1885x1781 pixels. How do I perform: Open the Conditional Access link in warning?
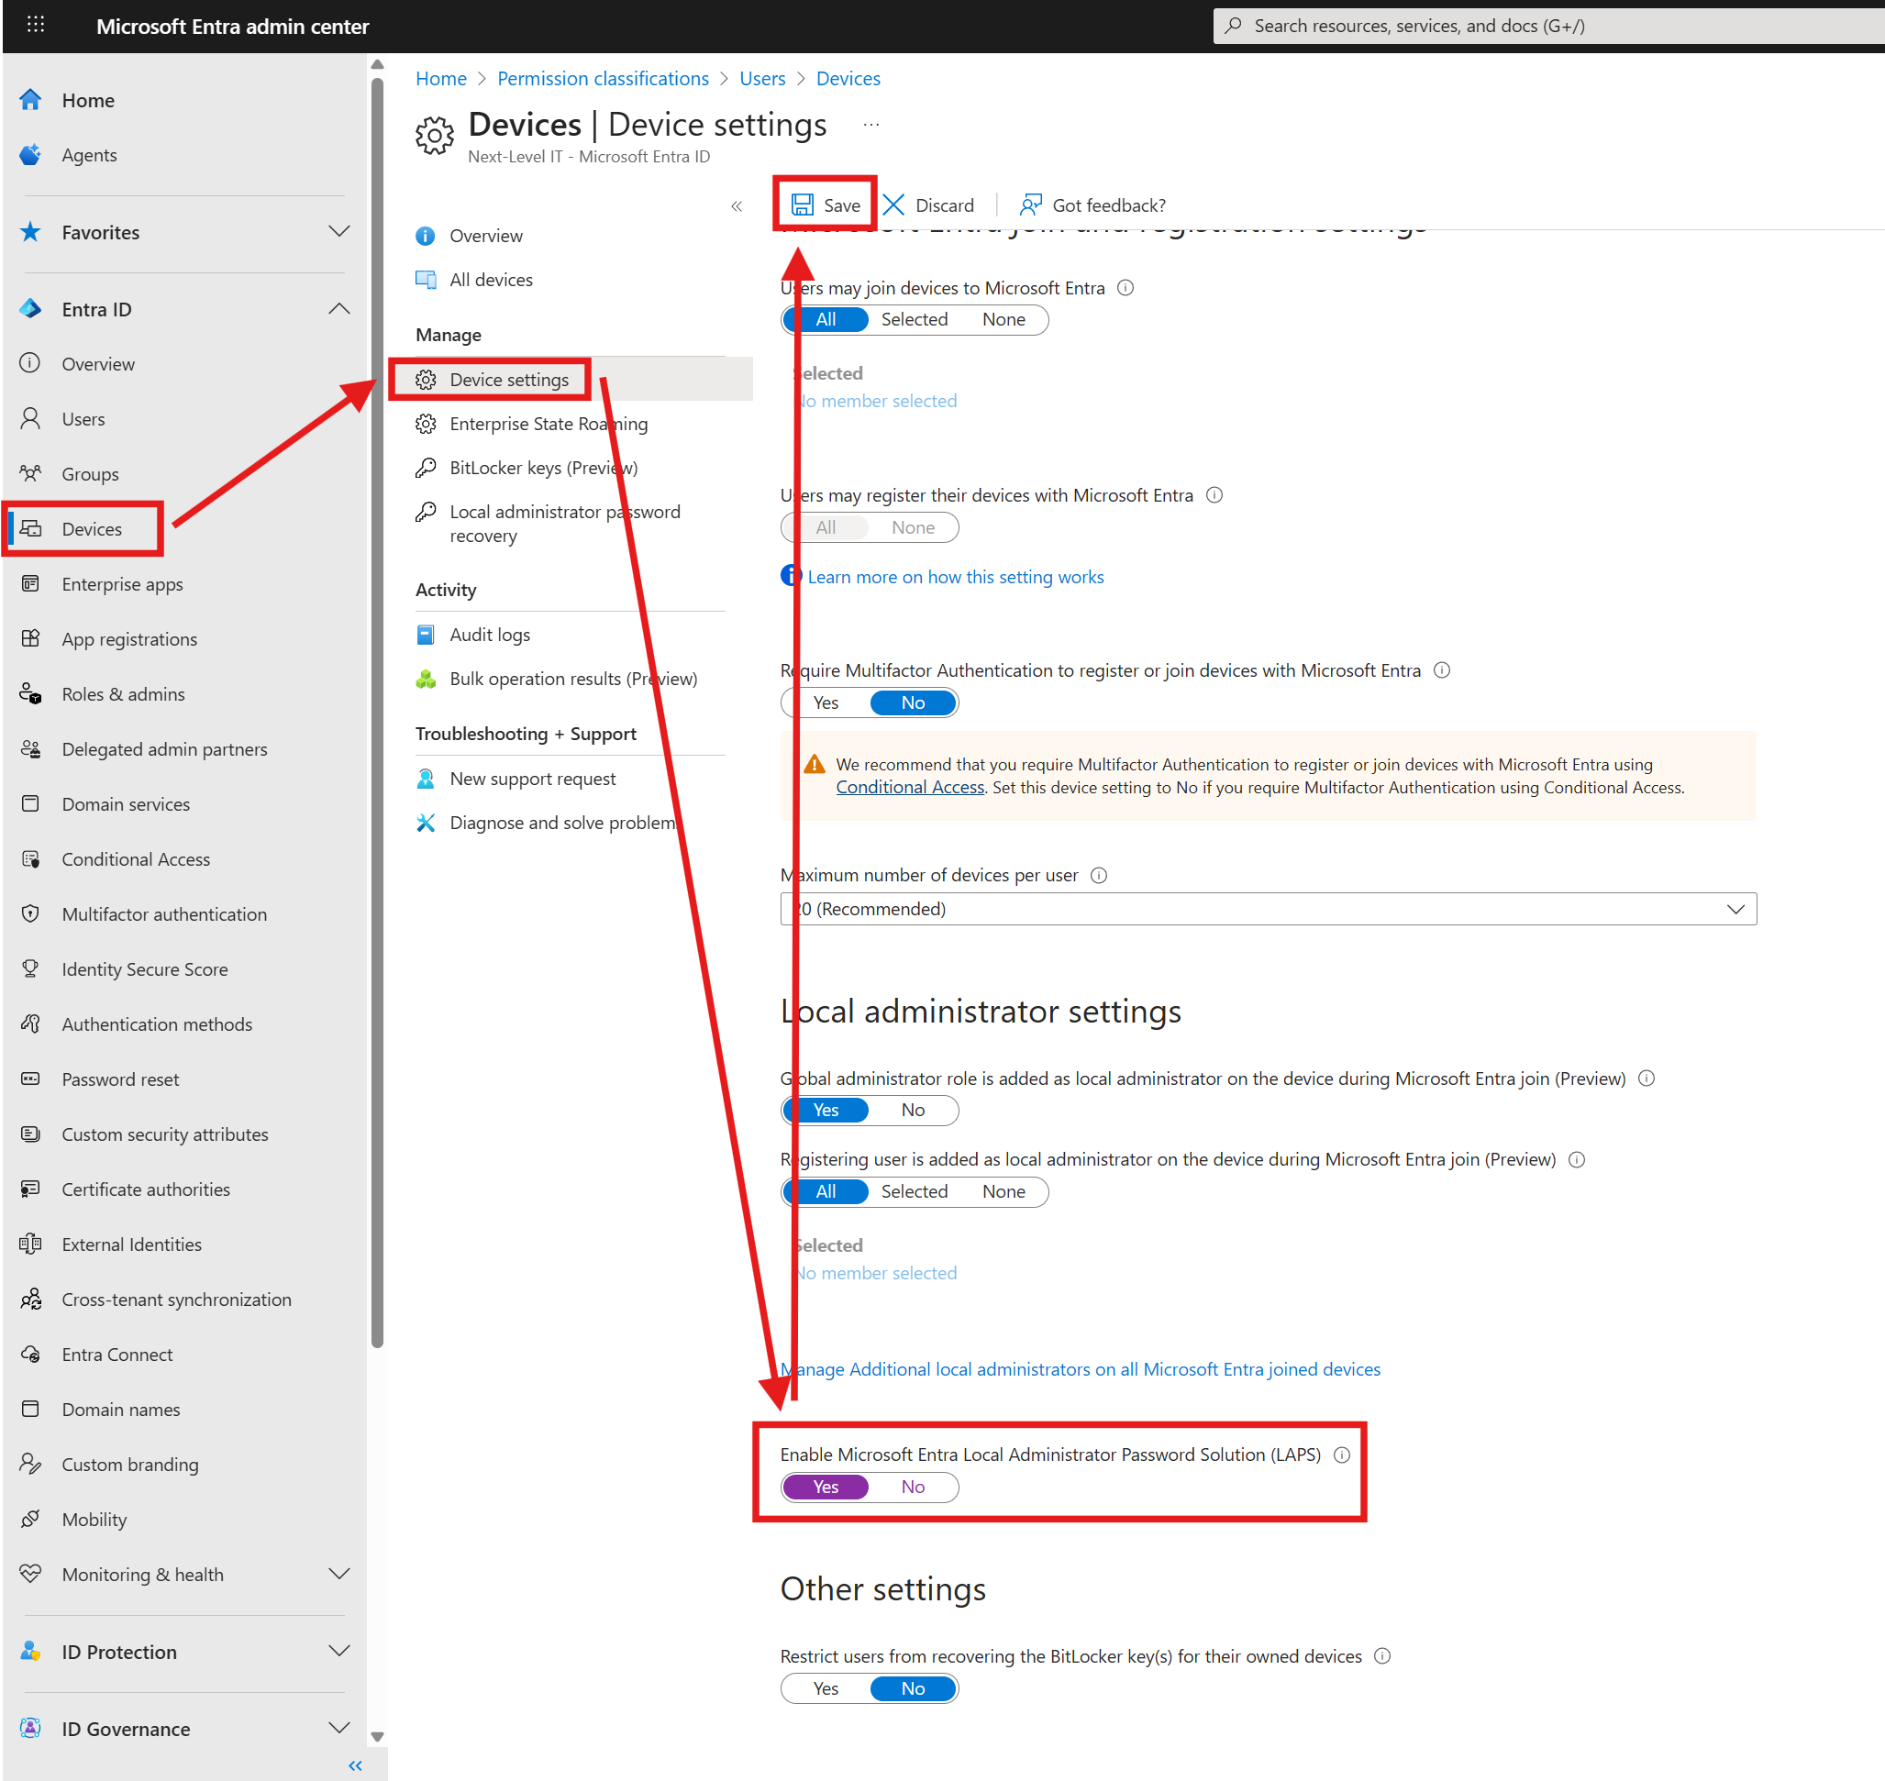pyautogui.click(x=910, y=788)
